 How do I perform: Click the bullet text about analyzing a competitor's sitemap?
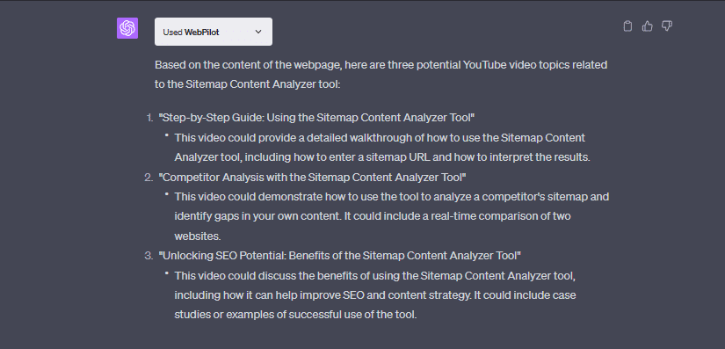click(x=392, y=216)
